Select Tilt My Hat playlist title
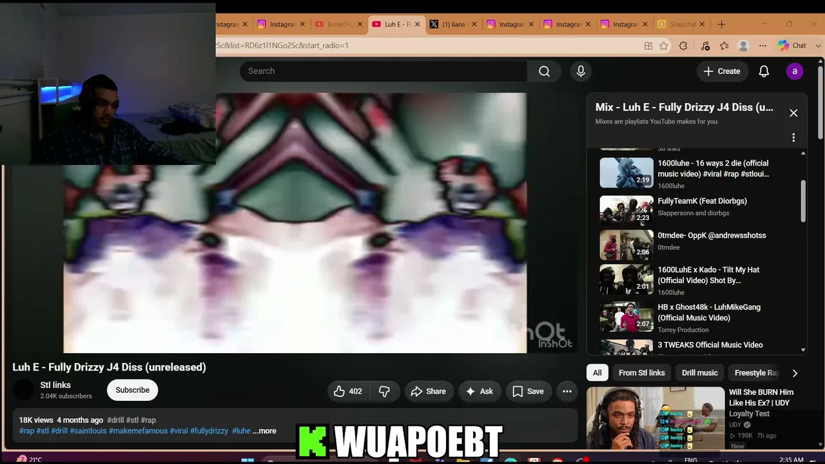Viewport: 825px width, 464px height. [708, 275]
